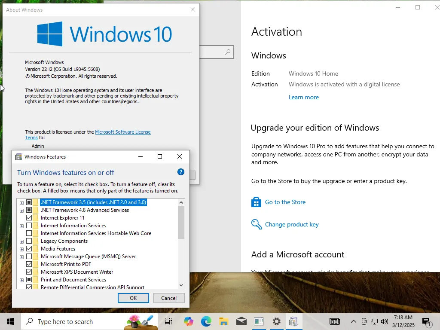
Task: Switch to Windows Features taskbar icon
Action: click(294, 321)
